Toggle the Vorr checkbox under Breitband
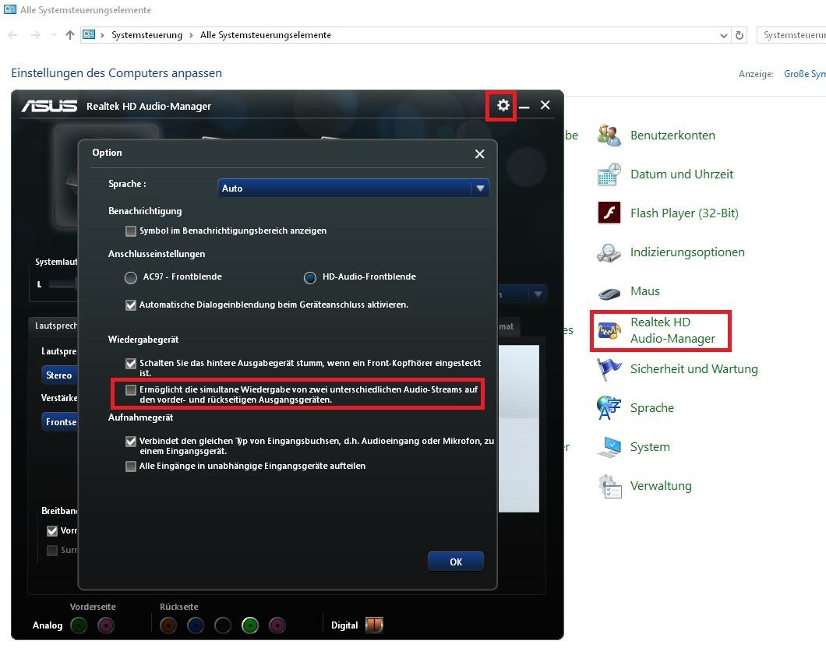 [51, 530]
